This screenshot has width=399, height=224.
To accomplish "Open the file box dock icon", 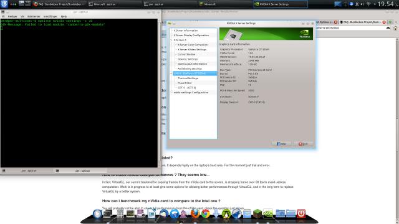I will tap(247, 214).
